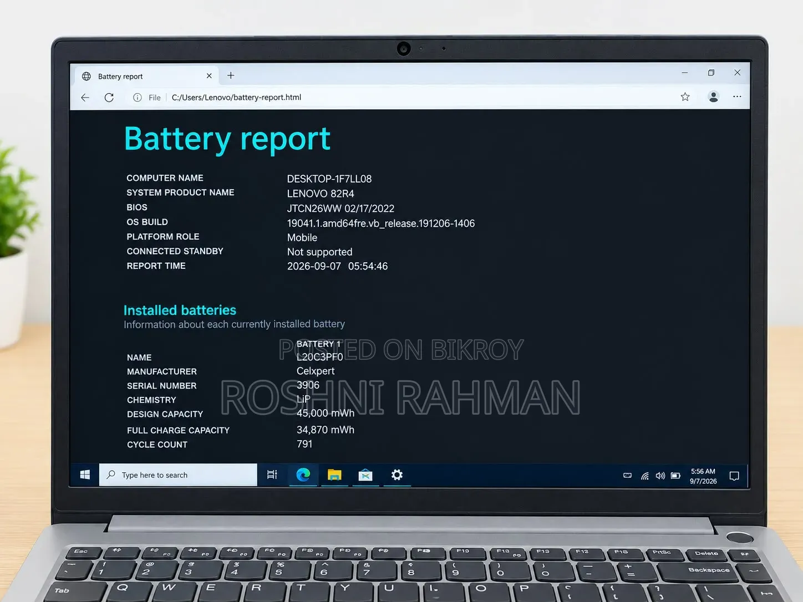
Task: Click the browser back arrow
Action: (x=85, y=98)
